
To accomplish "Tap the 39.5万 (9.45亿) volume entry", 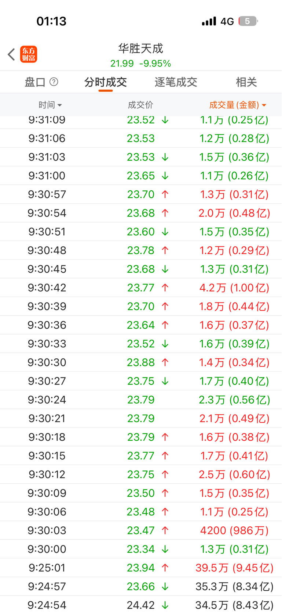I will [234, 568].
